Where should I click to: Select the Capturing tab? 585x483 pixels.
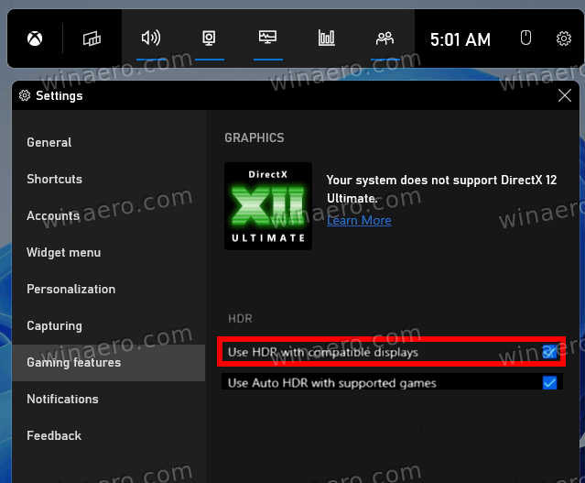tap(109, 325)
